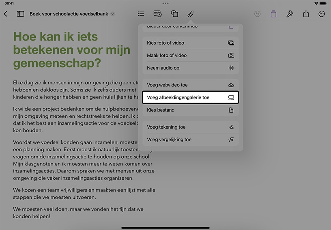331x230 pixels.
Task: Tap paragraph starting Elke dag zie ik
Action: [75, 90]
